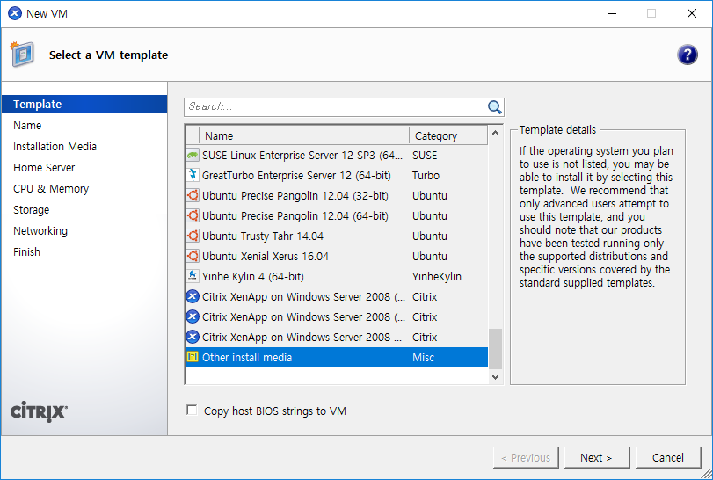Viewport: 713px width, 480px height.
Task: Click the Next button
Action: click(x=597, y=458)
